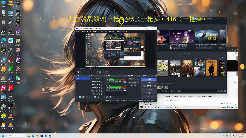Open scene transition type dropdown
The width and height of the screenshot is (246, 138).
(133, 79)
